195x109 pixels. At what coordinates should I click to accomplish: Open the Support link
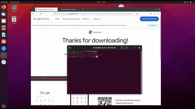pos(97,19)
